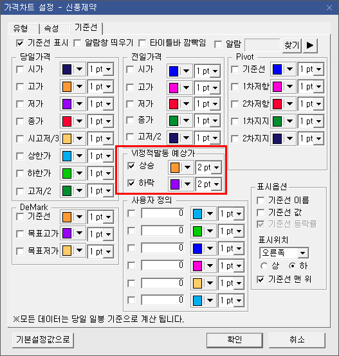The height and width of the screenshot is (356, 339).
Task: Click the third 사용자 정의 value field
Action: [x=163, y=248]
